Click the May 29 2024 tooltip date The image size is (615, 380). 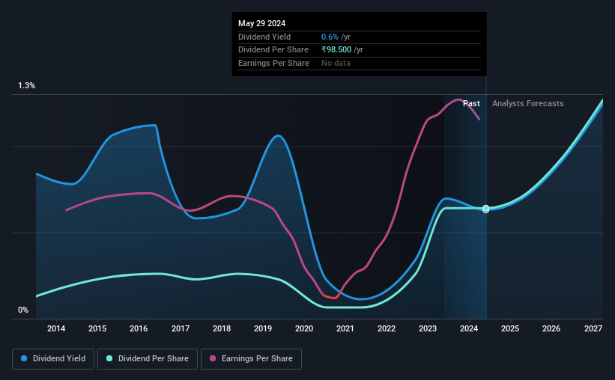[x=261, y=23]
